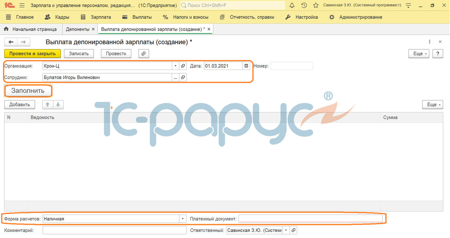Open the Кадры section
This screenshot has width=450, height=238.
tap(57, 17)
